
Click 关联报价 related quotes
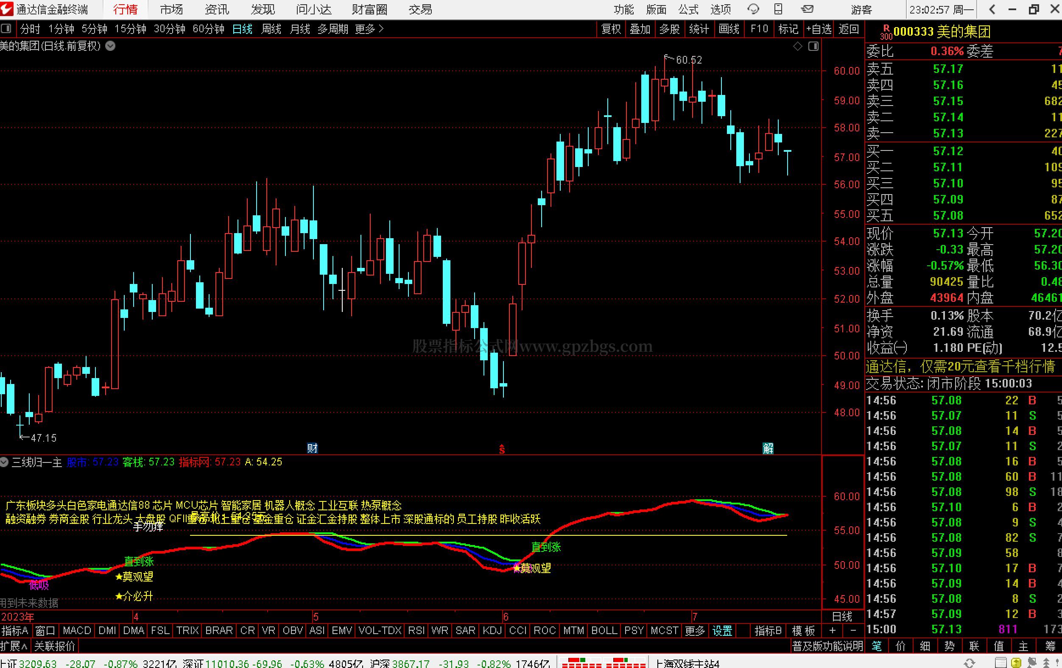point(55,646)
